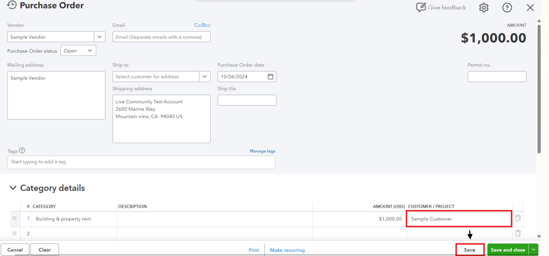Open the Give feedback icon
The height and width of the screenshot is (256, 549).
click(421, 8)
